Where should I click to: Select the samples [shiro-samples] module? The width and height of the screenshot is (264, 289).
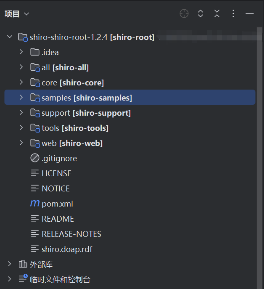[x=86, y=98]
